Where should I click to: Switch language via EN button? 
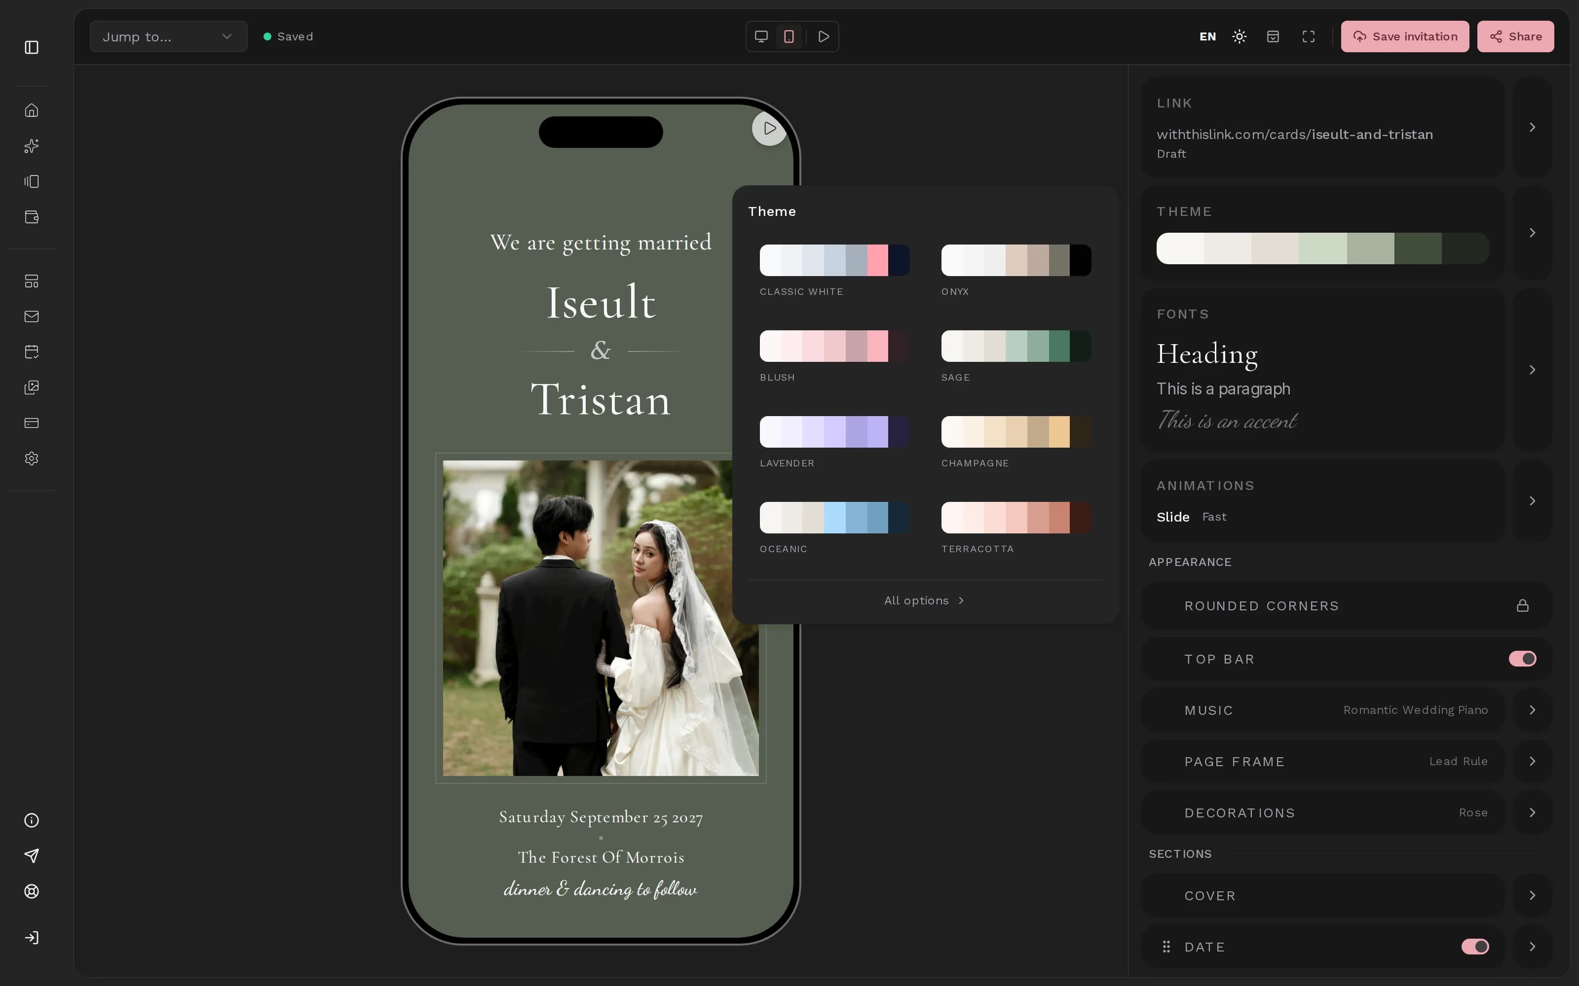click(x=1208, y=36)
